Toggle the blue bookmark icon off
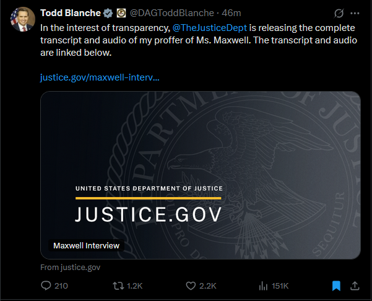The width and height of the screenshot is (372, 301). click(336, 286)
